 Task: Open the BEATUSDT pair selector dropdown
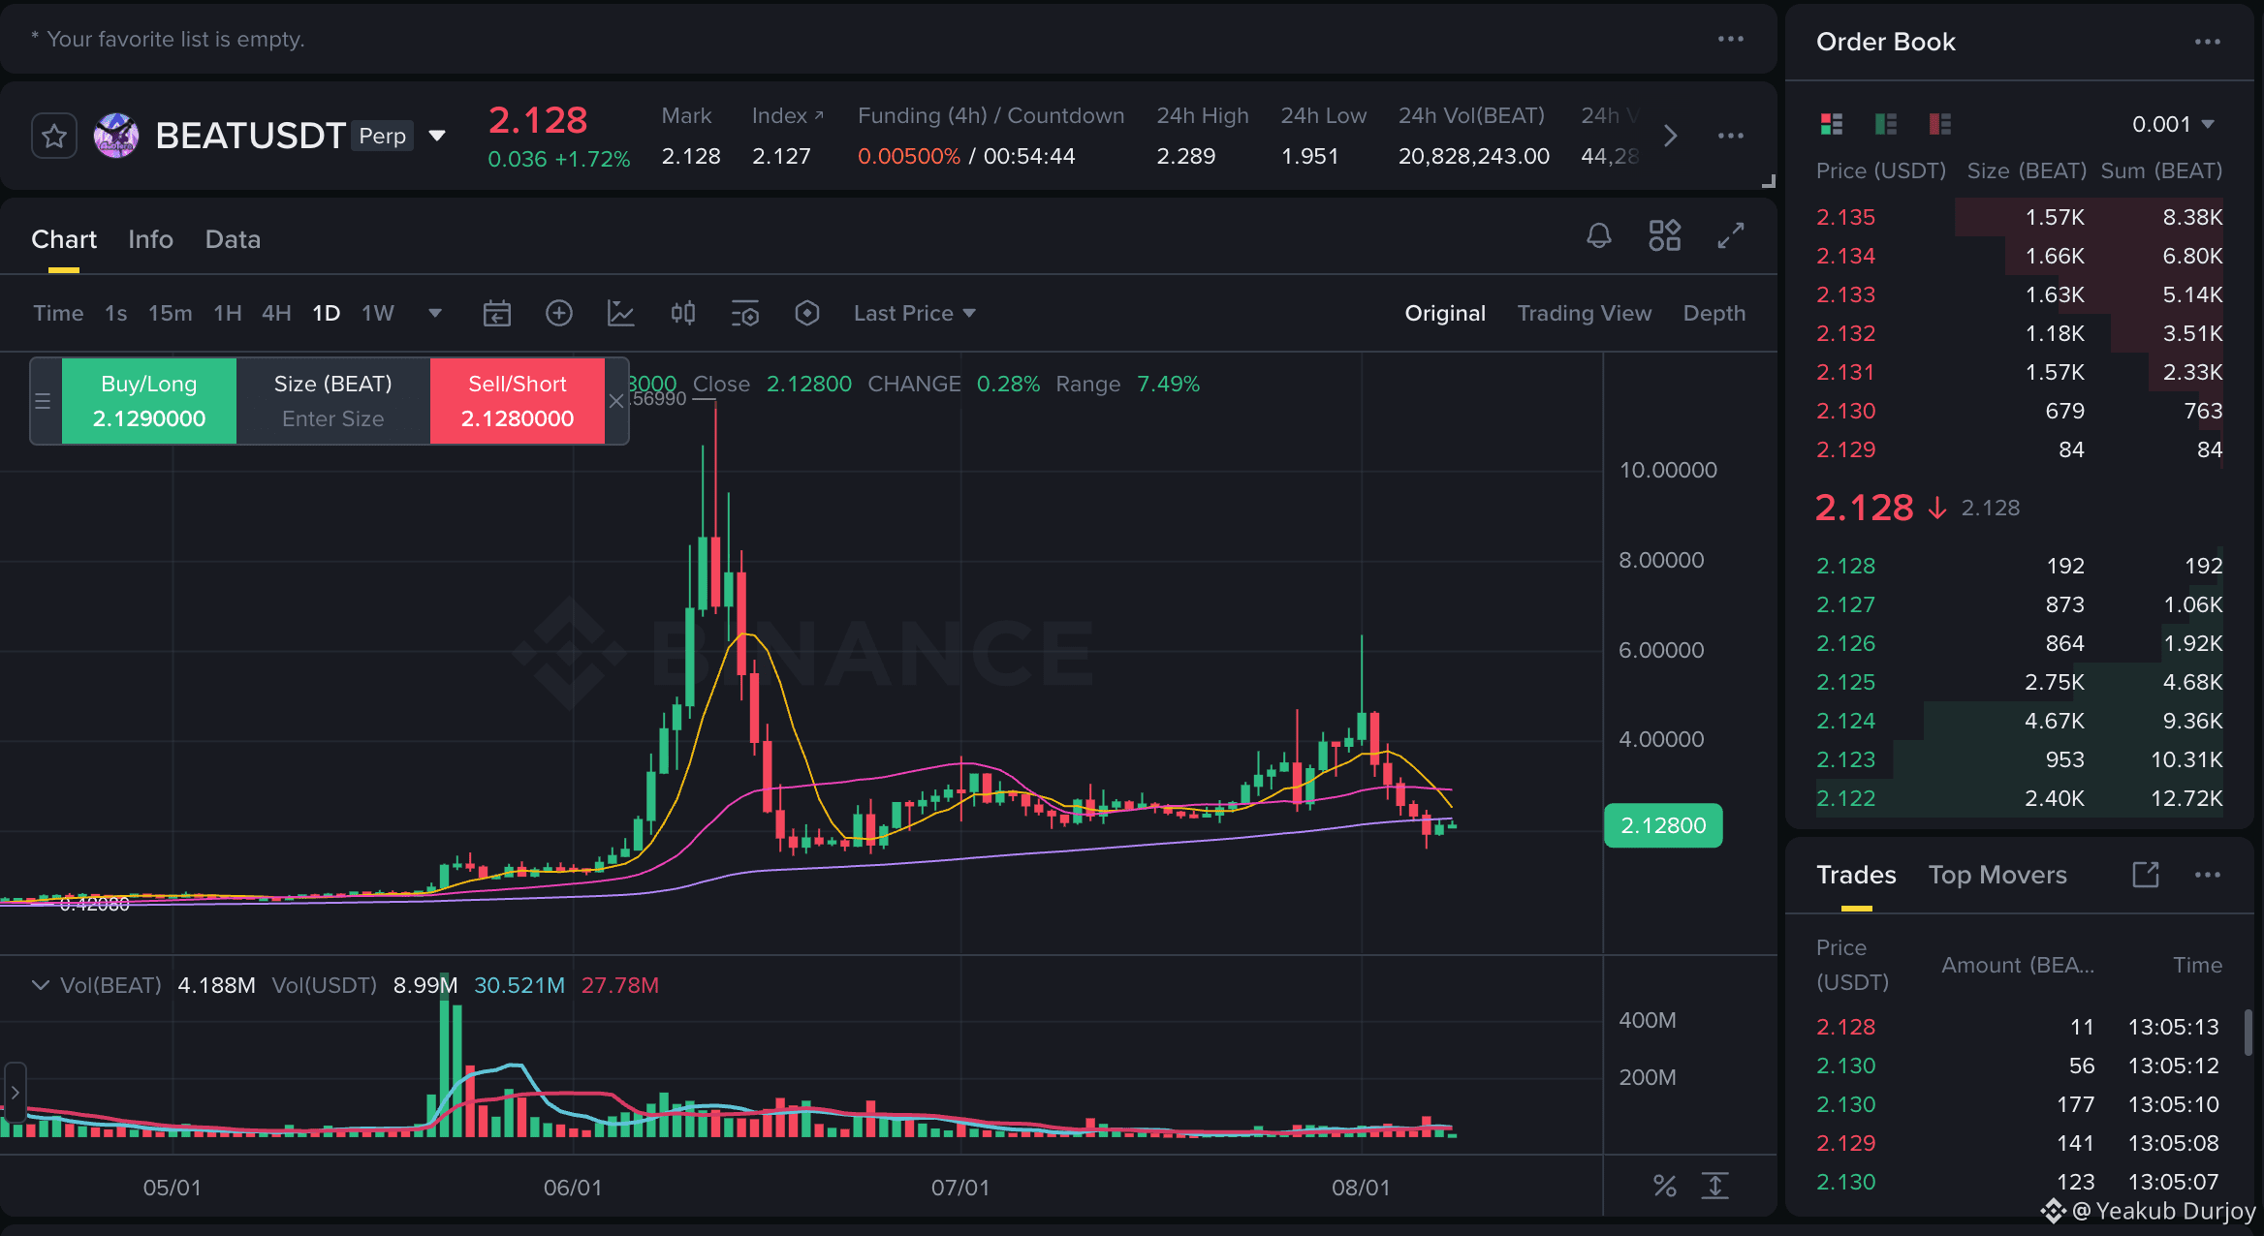click(437, 136)
